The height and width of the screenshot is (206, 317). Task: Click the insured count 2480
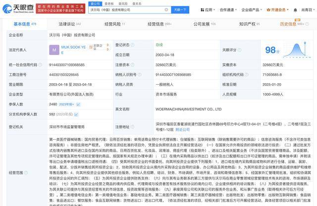(53, 104)
